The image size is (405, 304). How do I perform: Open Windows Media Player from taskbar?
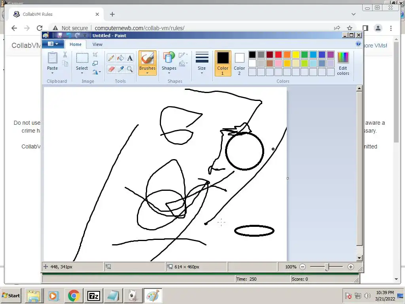click(x=54, y=295)
